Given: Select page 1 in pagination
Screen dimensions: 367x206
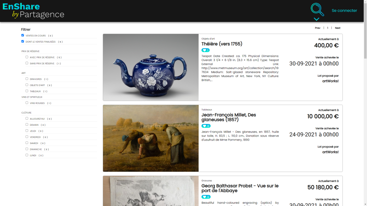Looking at the screenshot, I should 328,28.
